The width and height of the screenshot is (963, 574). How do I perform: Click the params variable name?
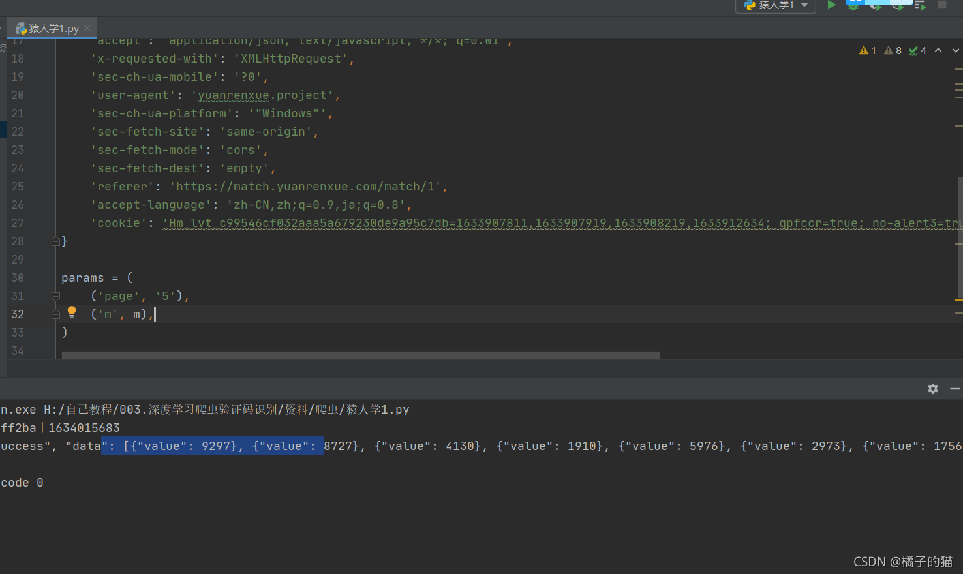click(83, 278)
